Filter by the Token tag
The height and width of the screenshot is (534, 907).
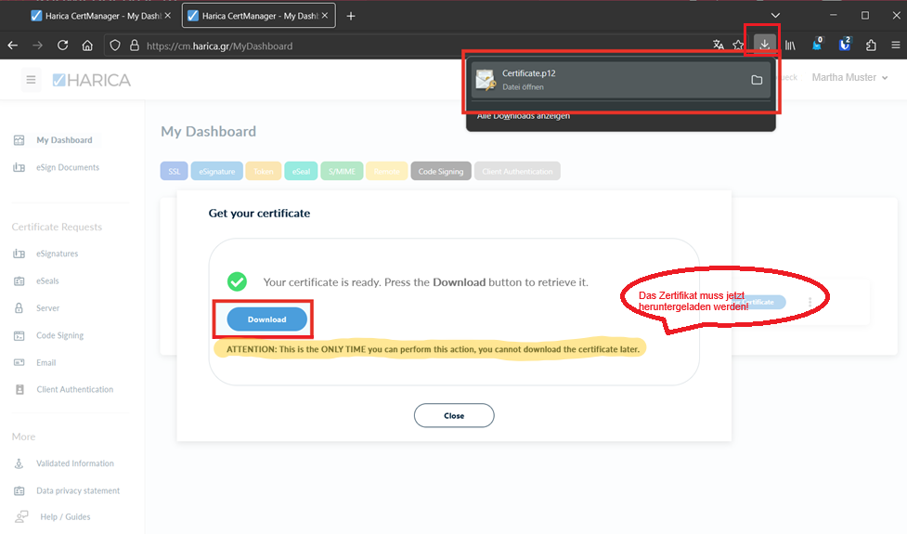click(264, 171)
